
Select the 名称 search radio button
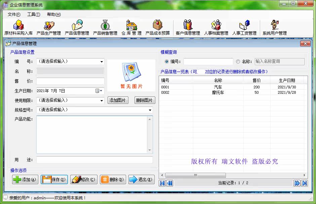tap(238, 62)
